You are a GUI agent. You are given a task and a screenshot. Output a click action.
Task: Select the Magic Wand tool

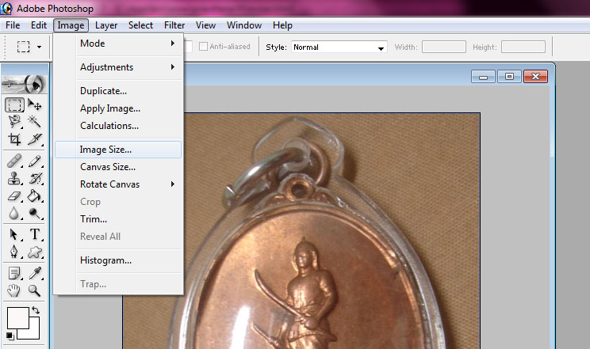(x=35, y=122)
